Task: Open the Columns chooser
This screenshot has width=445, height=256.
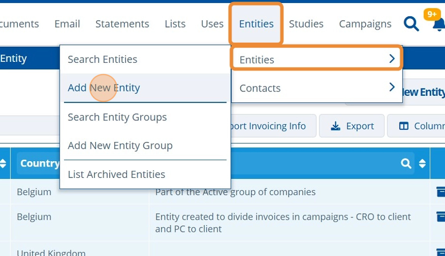Action: [419, 126]
